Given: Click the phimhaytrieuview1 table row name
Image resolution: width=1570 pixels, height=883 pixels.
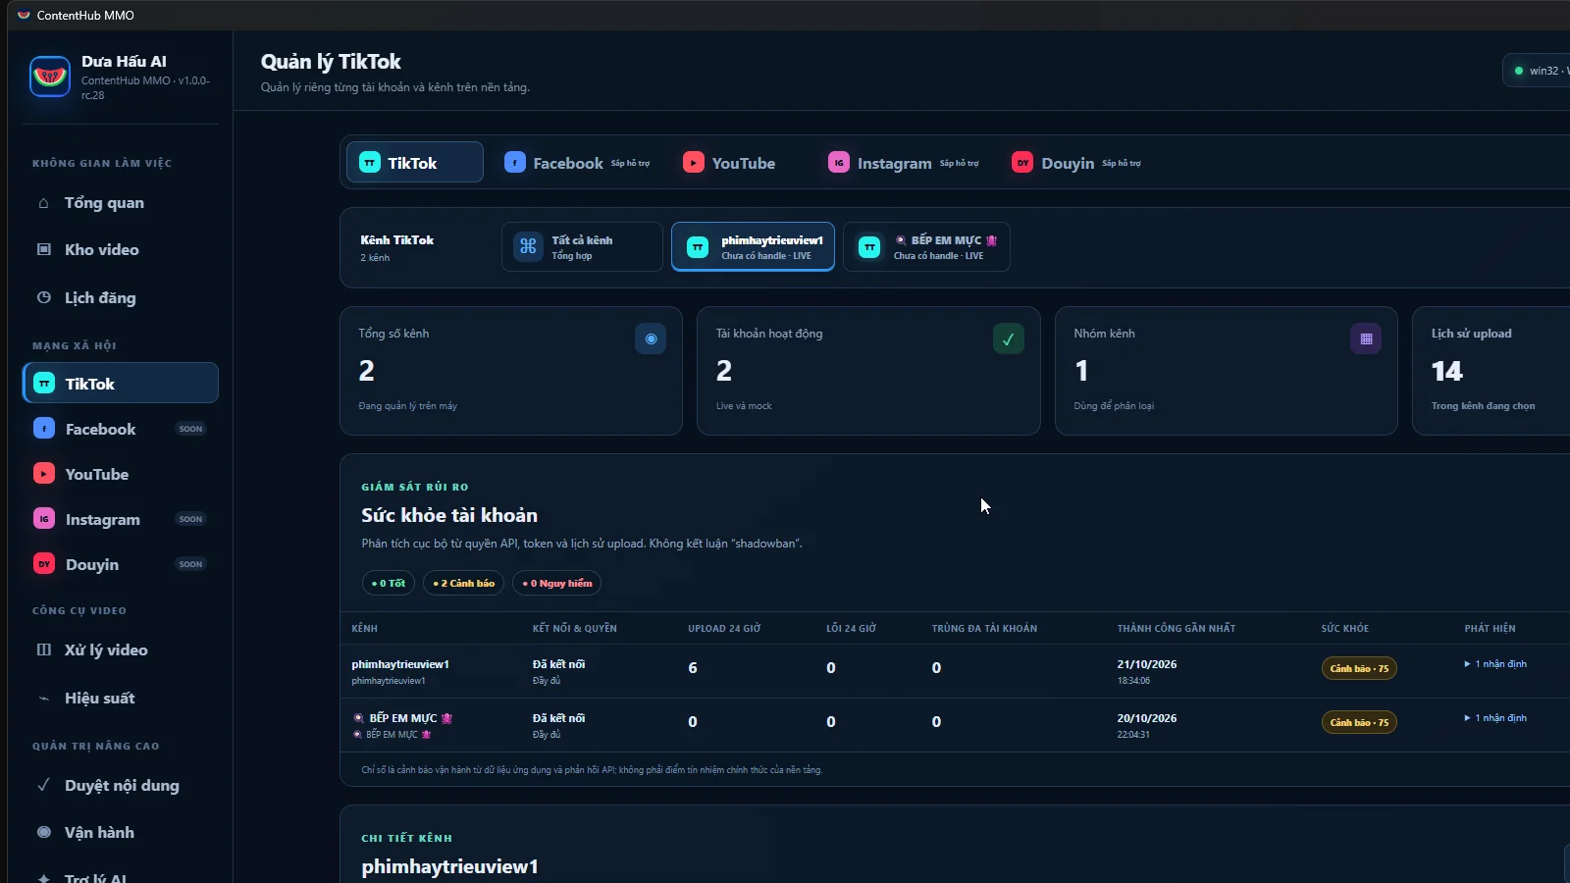Looking at the screenshot, I should point(400,664).
